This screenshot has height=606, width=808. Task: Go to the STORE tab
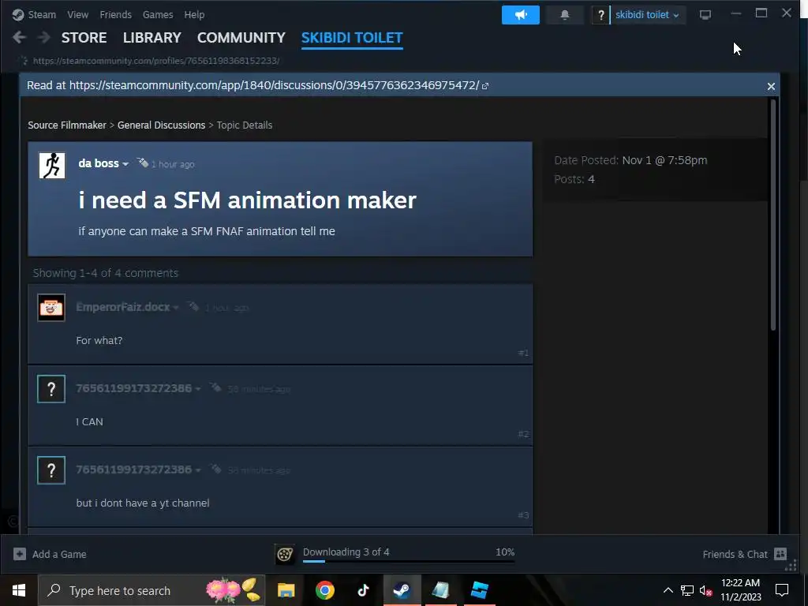[84, 38]
